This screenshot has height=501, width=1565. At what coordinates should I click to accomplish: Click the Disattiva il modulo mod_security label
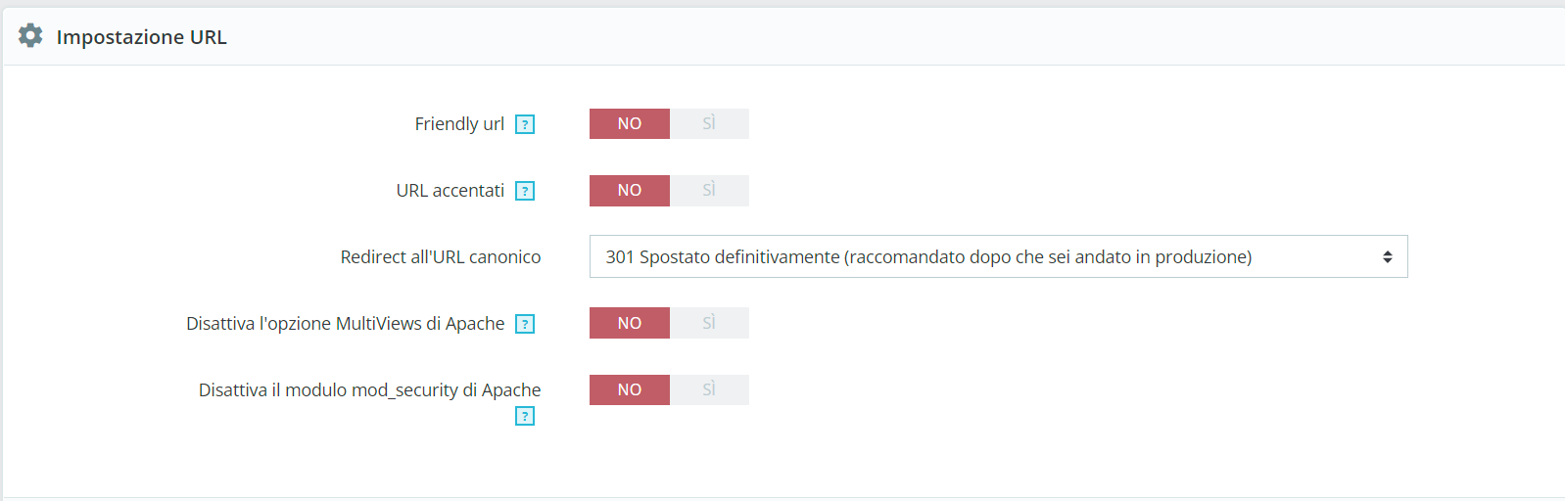(369, 390)
